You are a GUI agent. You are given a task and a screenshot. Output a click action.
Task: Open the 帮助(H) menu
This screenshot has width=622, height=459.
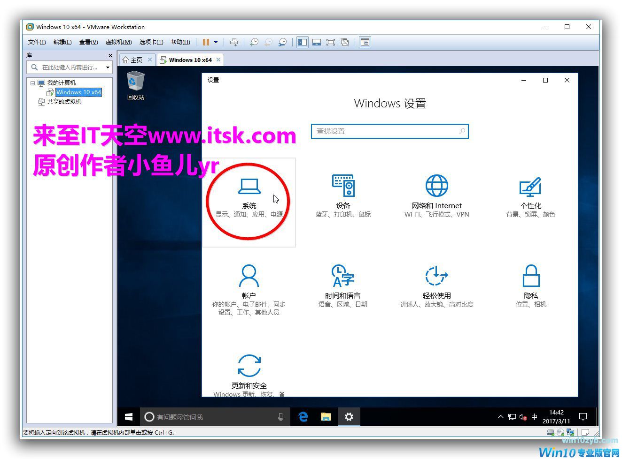click(x=180, y=42)
